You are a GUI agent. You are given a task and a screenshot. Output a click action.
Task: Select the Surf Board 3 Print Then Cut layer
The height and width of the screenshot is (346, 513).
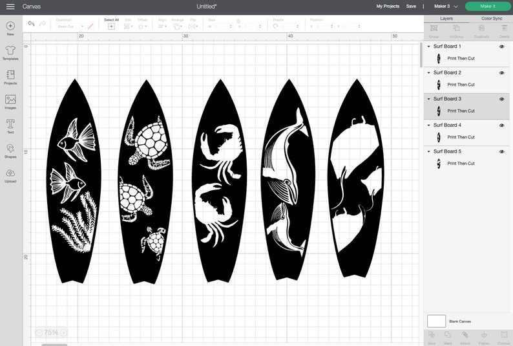pyautogui.click(x=466, y=111)
